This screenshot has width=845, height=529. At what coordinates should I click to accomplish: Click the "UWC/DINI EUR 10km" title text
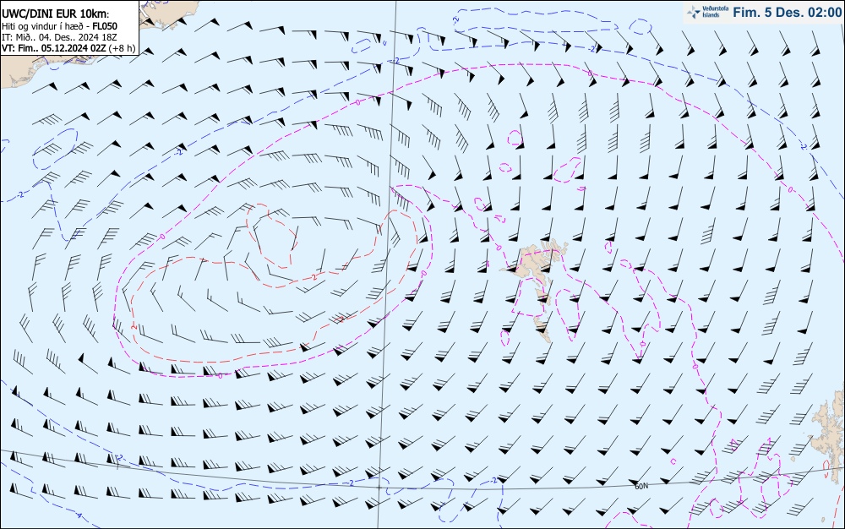pyautogui.click(x=55, y=14)
